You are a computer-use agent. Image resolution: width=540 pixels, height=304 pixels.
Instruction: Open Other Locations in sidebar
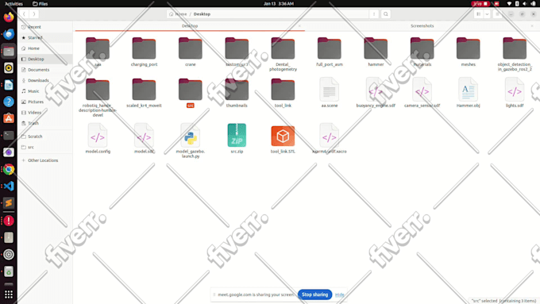point(44,160)
